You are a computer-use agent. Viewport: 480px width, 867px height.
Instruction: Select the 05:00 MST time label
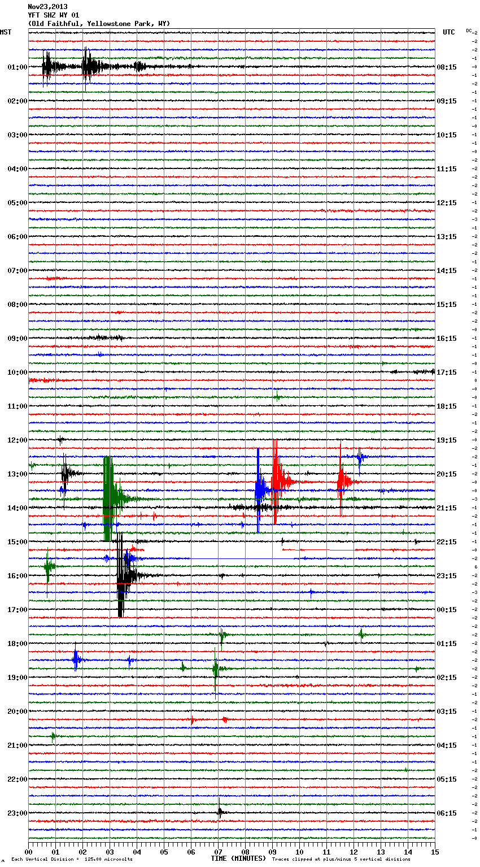point(18,202)
